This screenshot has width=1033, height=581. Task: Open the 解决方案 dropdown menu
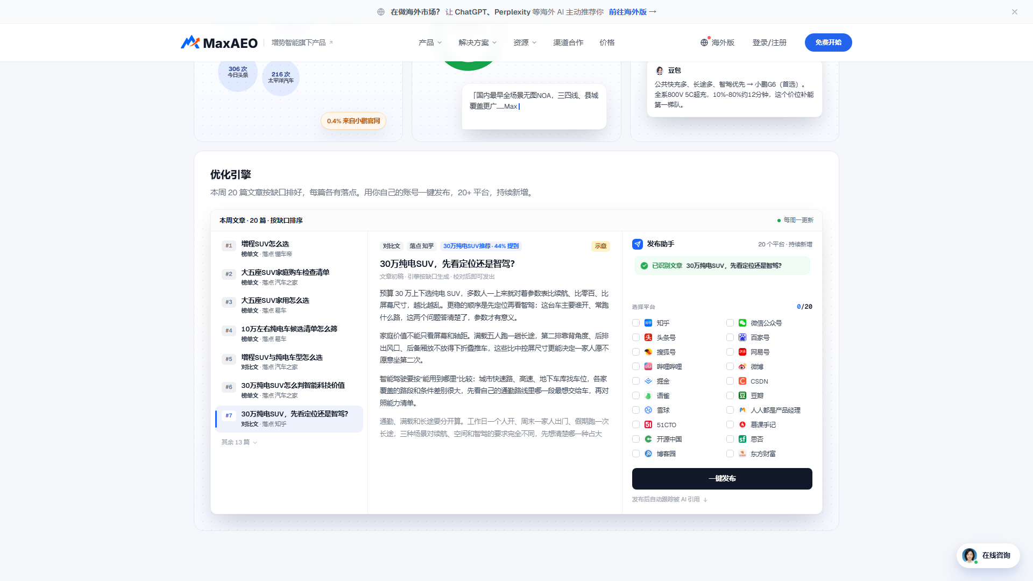477,42
